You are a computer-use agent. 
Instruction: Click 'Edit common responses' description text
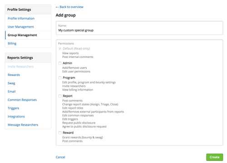pyautogui.click(x=78, y=115)
